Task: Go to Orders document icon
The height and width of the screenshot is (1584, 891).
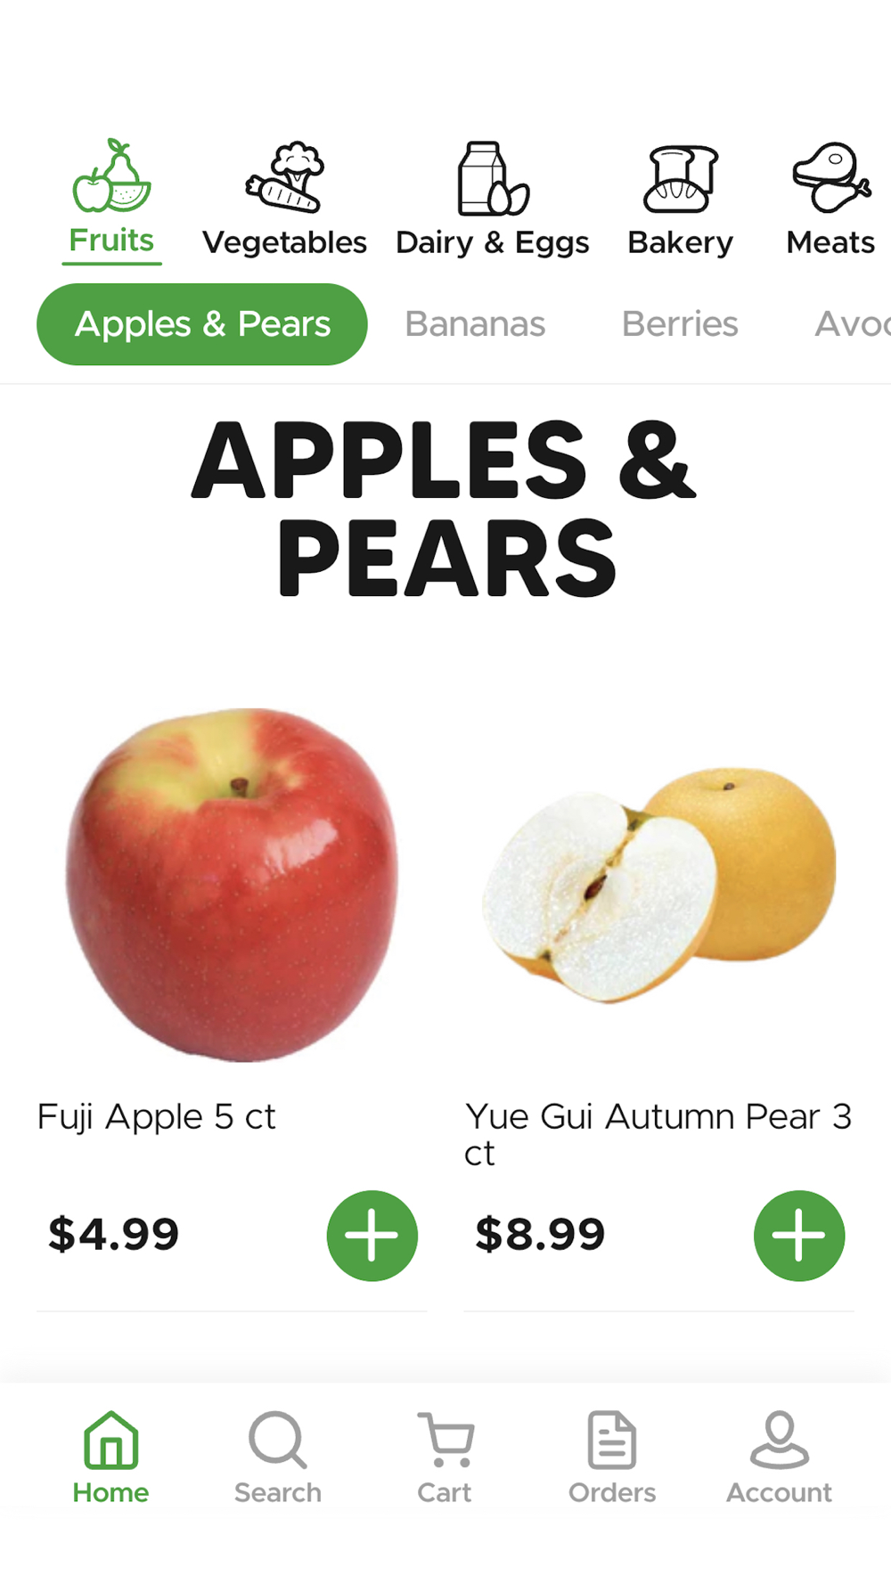Action: click(x=612, y=1439)
